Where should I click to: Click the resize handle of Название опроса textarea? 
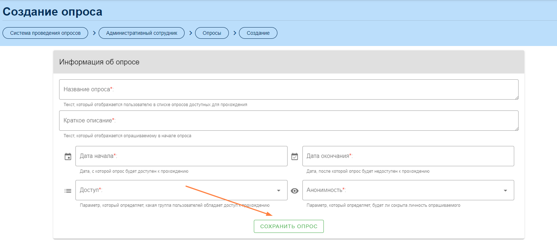click(516, 97)
